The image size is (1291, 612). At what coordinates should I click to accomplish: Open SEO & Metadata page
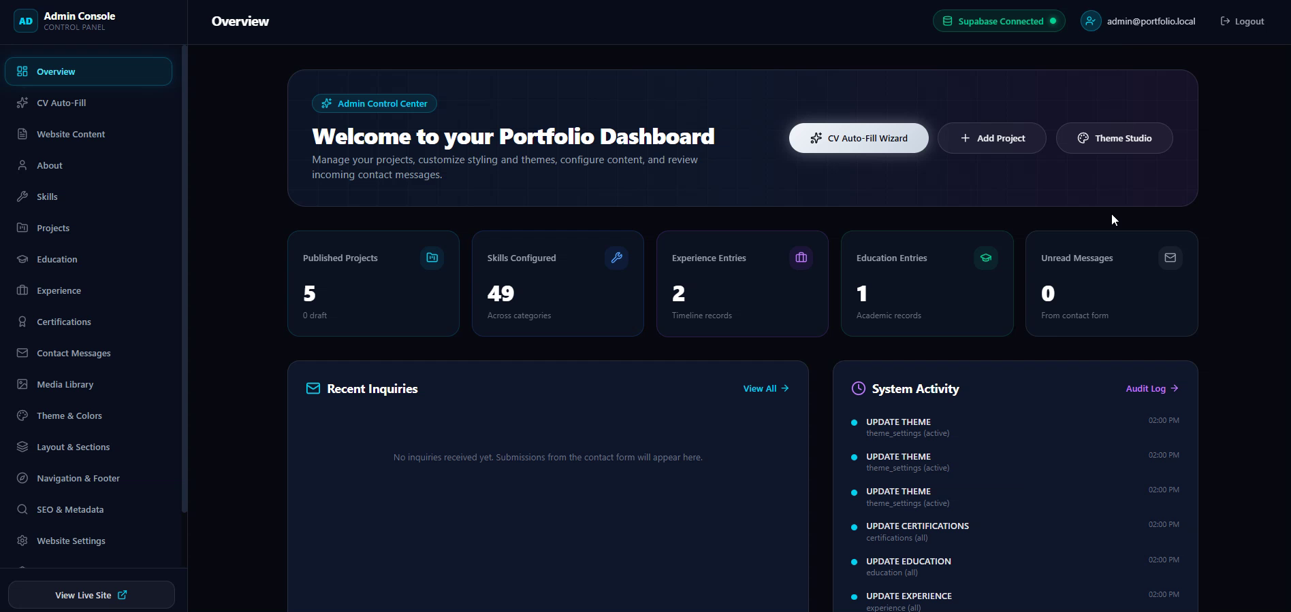(x=89, y=509)
